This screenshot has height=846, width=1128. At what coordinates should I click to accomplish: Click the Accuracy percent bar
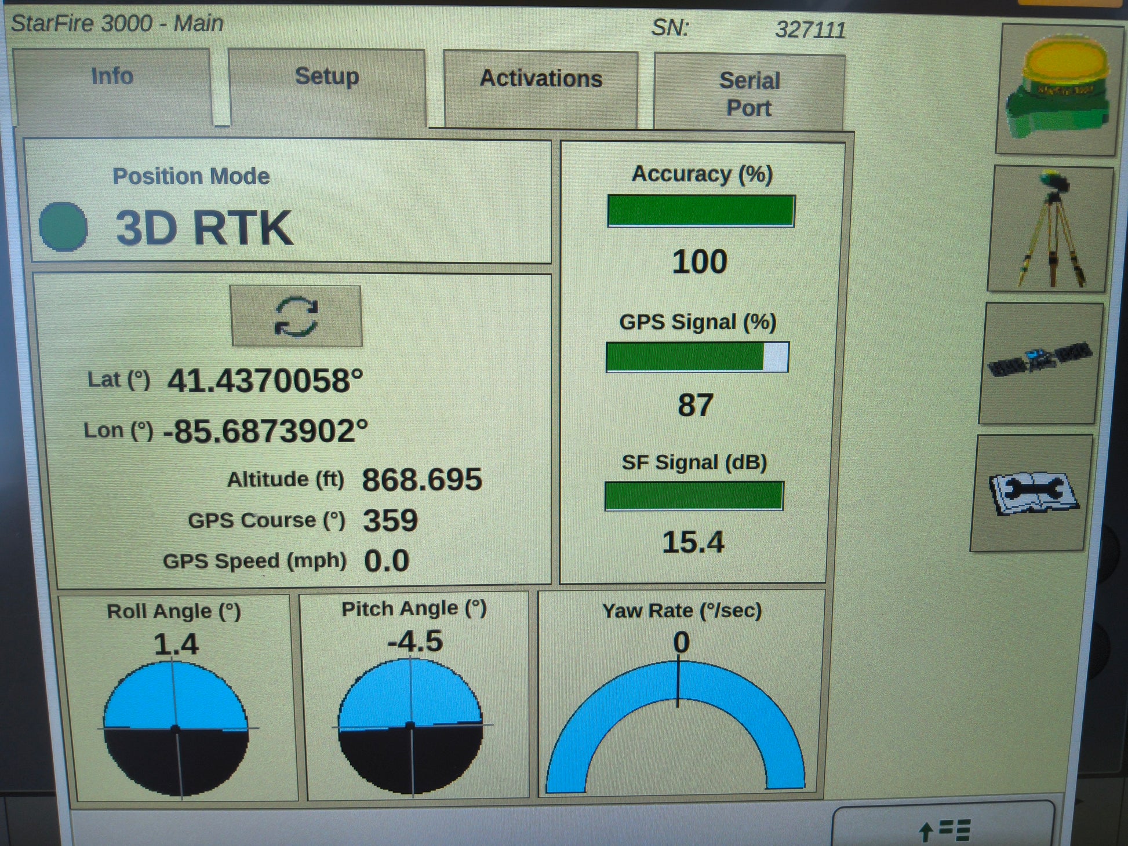tap(701, 211)
